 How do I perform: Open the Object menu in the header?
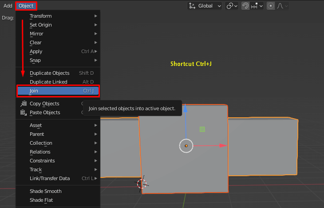point(26,6)
